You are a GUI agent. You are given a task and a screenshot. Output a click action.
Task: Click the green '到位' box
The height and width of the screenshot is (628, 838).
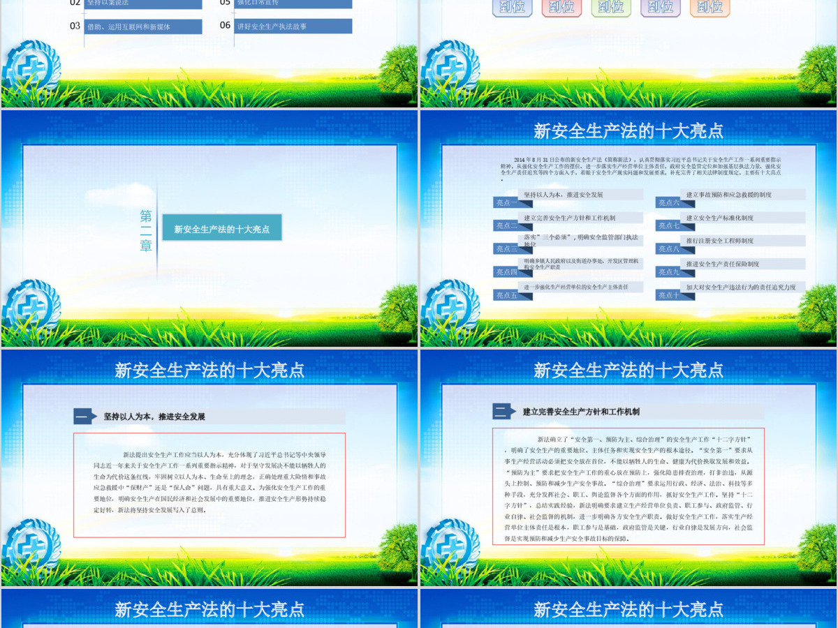coord(611,7)
